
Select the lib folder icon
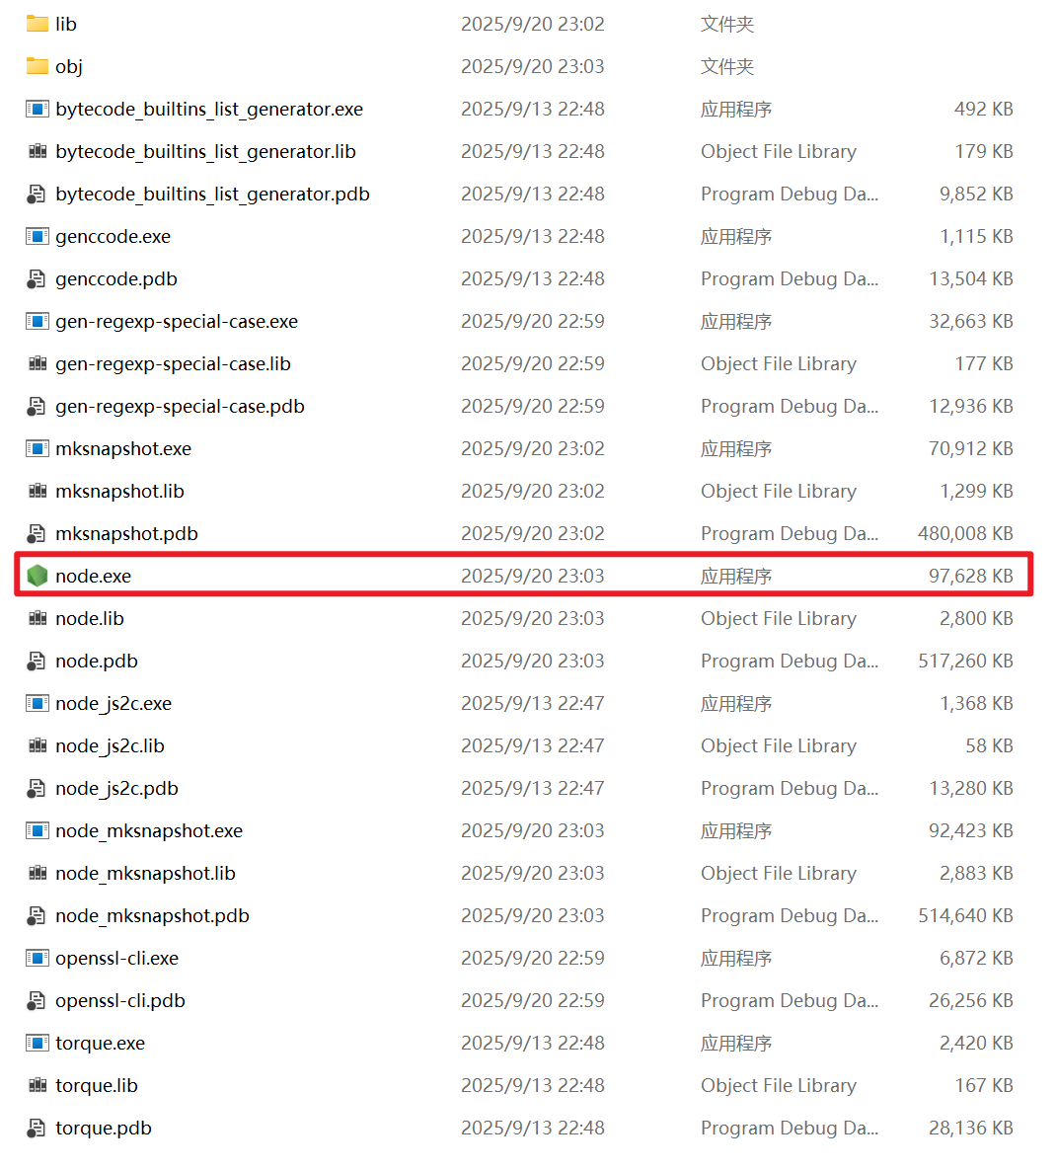[x=38, y=24]
